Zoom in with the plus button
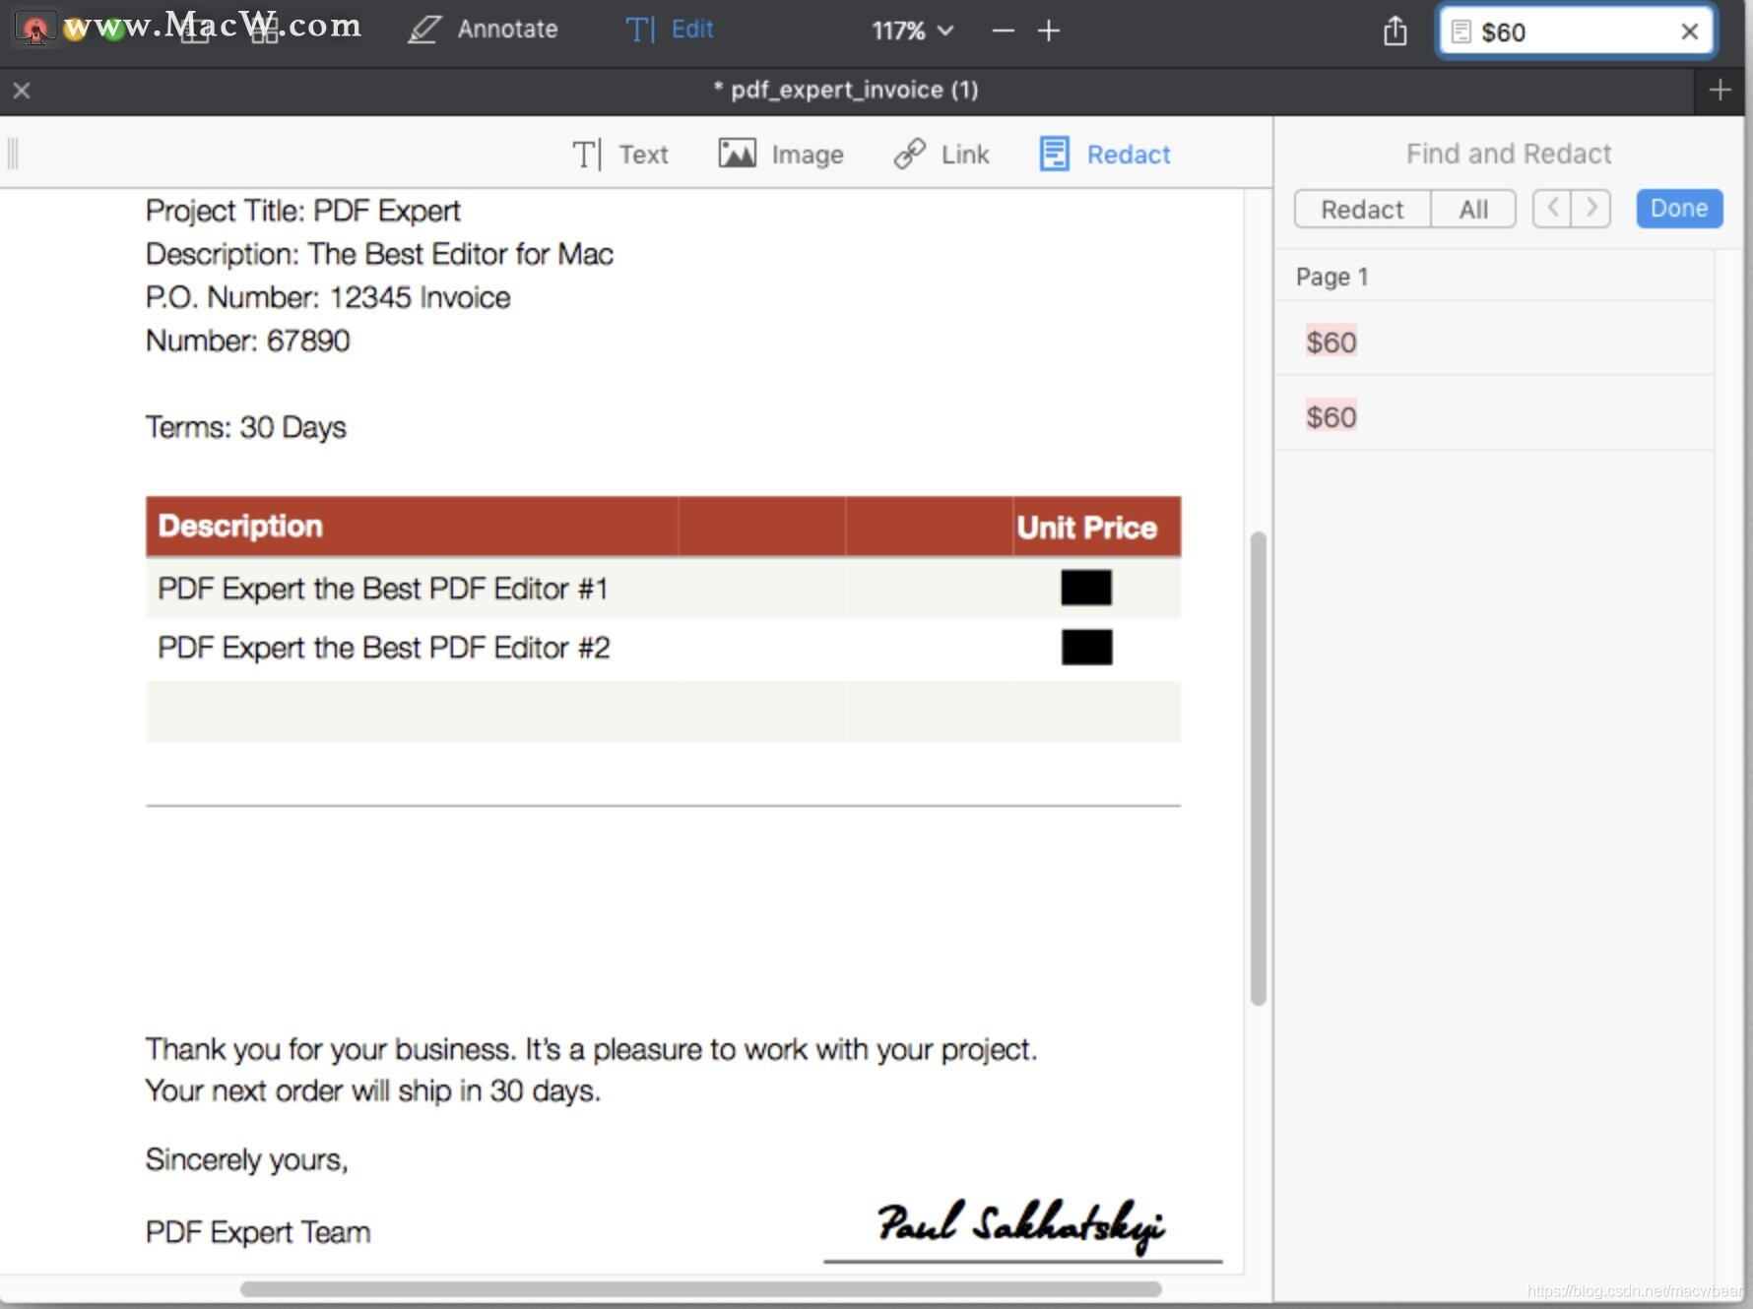The image size is (1753, 1309). point(1049,31)
